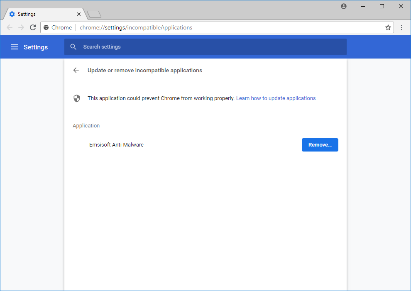The height and width of the screenshot is (291, 411).
Task: Bookmark this page with the star icon
Action: (388, 27)
